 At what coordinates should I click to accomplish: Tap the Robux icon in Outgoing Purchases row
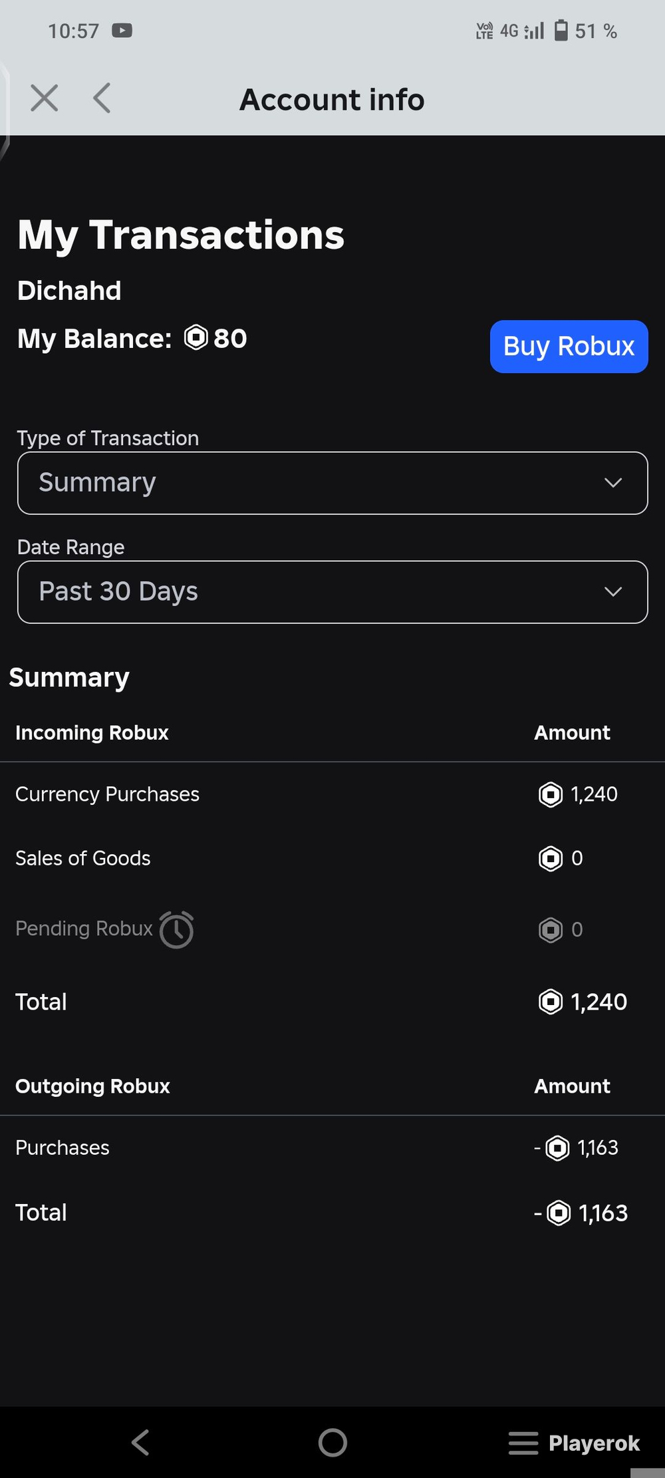[557, 1148]
